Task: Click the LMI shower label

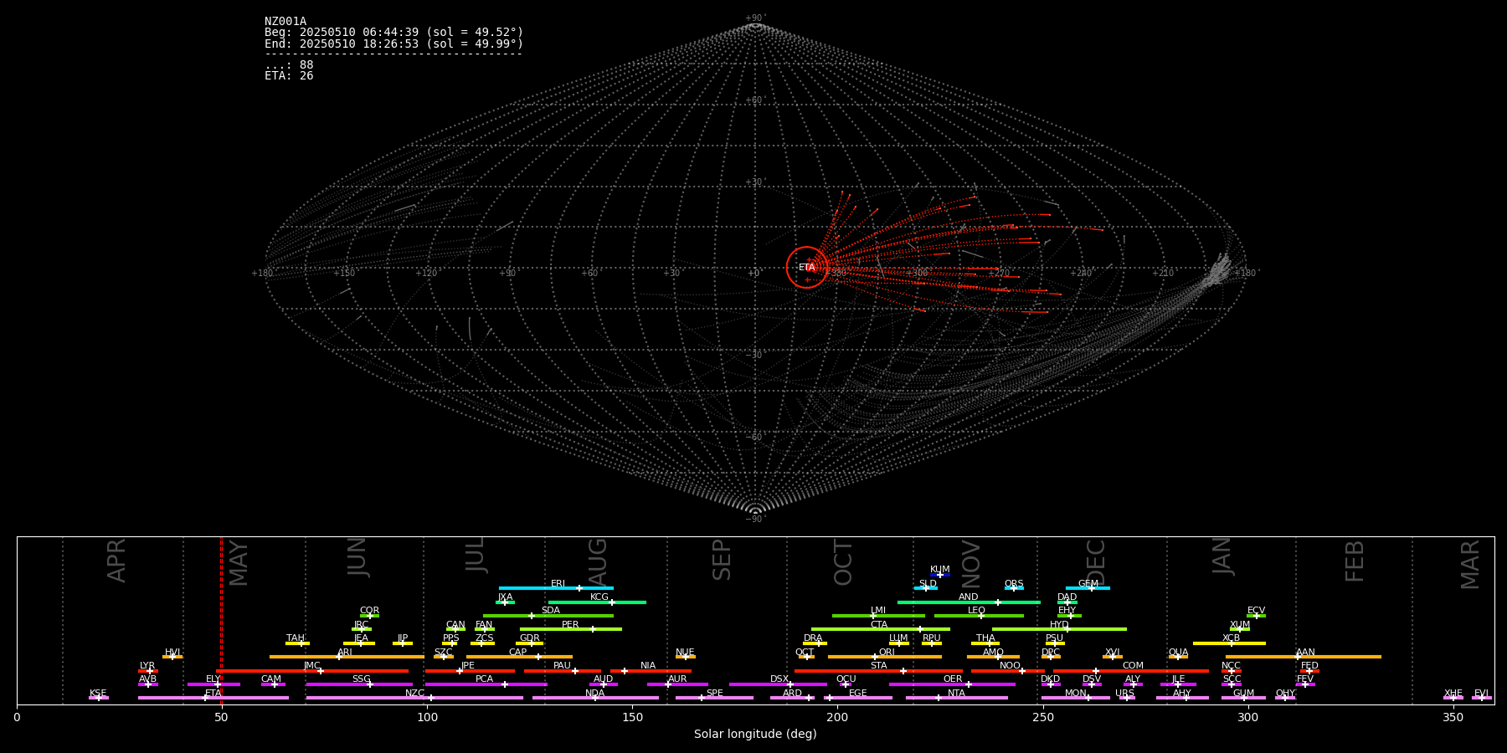Action: tap(878, 611)
